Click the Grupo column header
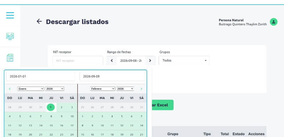Viewport: 284px width, 137px height. [173, 134]
